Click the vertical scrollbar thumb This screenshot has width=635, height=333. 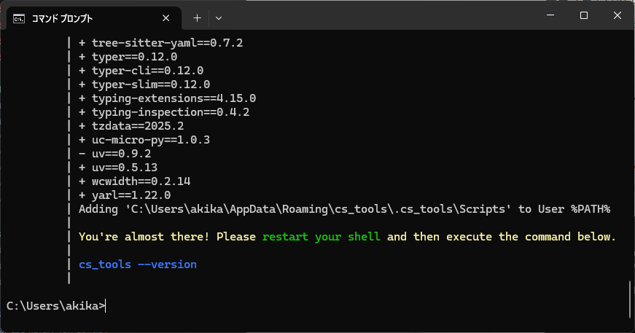[x=629, y=299]
